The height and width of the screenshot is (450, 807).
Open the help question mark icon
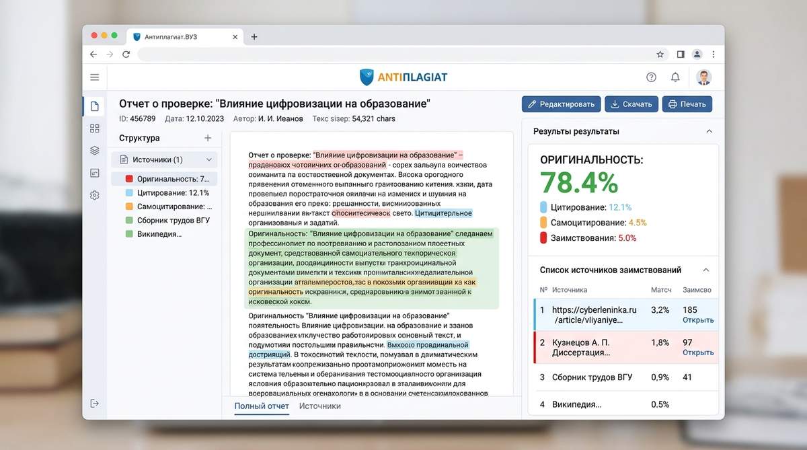click(651, 77)
